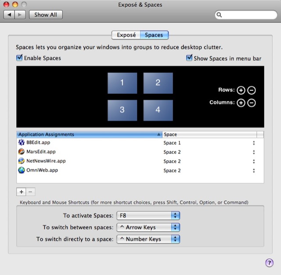Screen dimensions: 281x275
Task: Minimize the window with yellow button
Action: point(15,4)
